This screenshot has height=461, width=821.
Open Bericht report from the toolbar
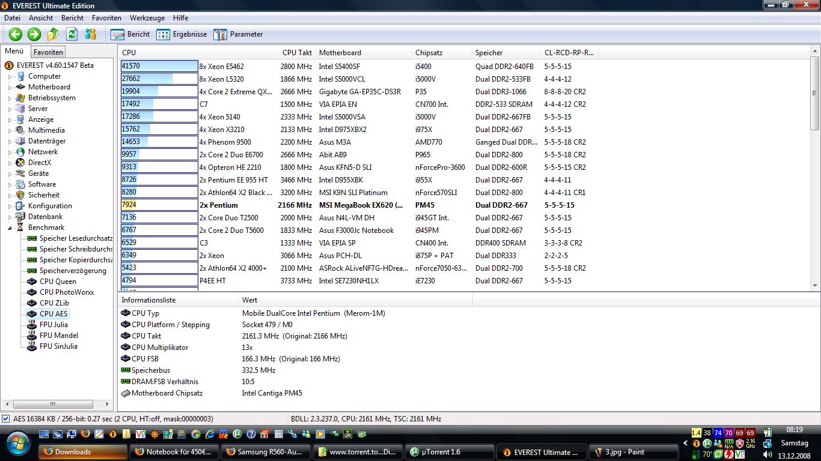click(130, 34)
